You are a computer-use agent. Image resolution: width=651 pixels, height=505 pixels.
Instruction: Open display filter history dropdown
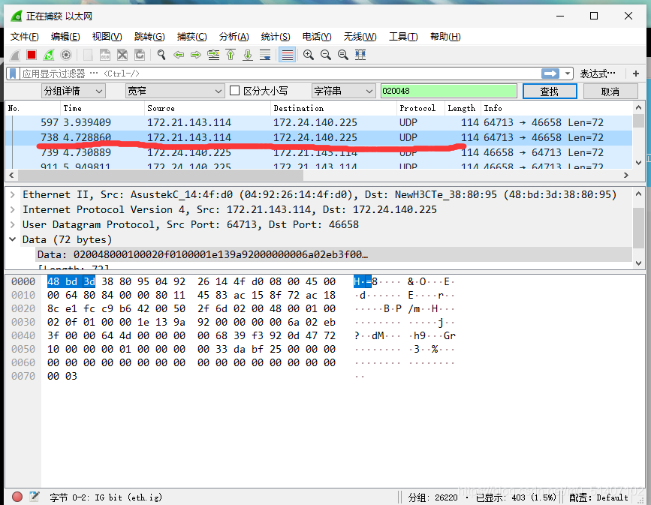click(567, 74)
